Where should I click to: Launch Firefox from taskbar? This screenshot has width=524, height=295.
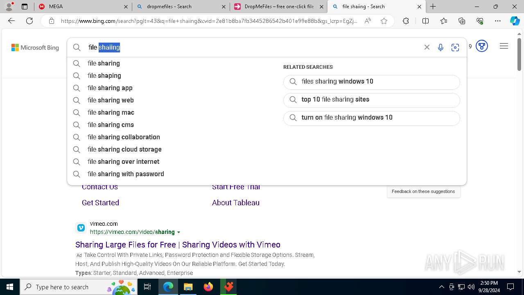(x=208, y=287)
